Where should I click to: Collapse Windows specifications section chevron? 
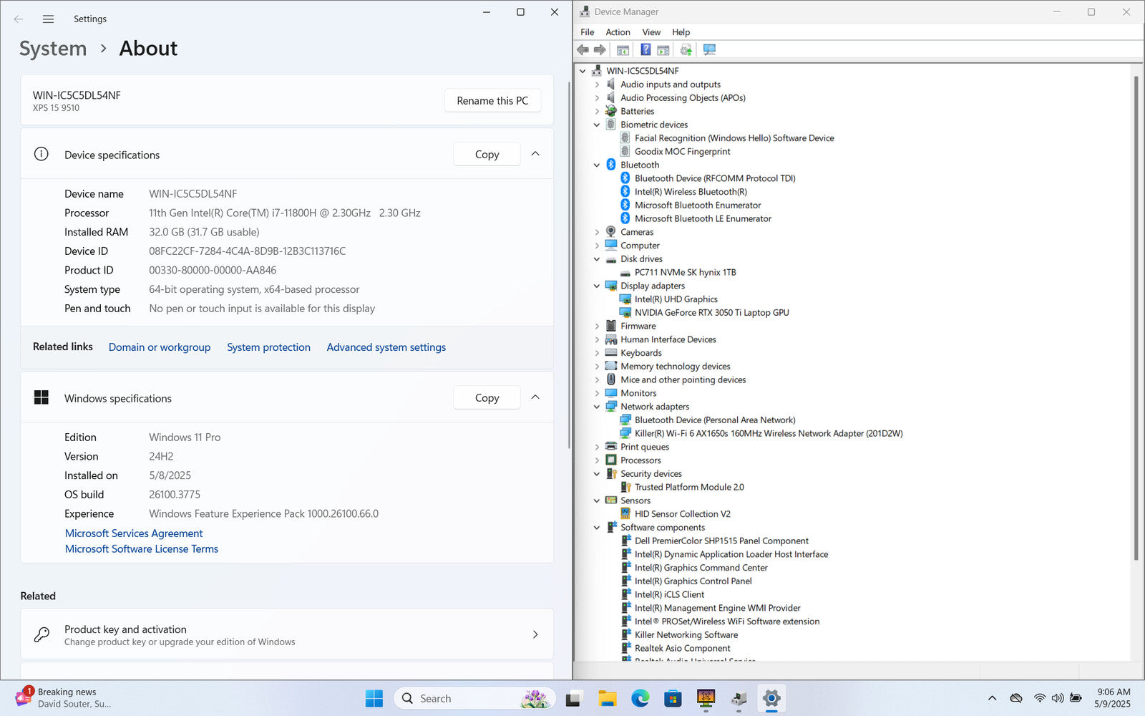click(535, 397)
